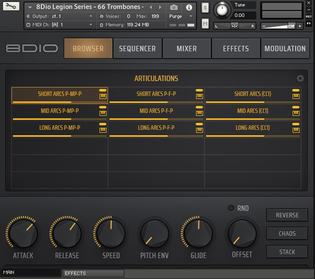Select the bottom EFFECTS tab
Image resolution: width=315 pixels, height=279 pixels.
[93, 273]
